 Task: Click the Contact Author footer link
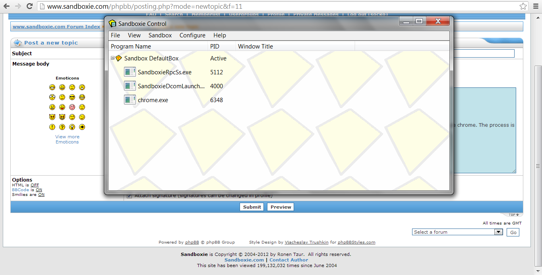tap(289, 260)
